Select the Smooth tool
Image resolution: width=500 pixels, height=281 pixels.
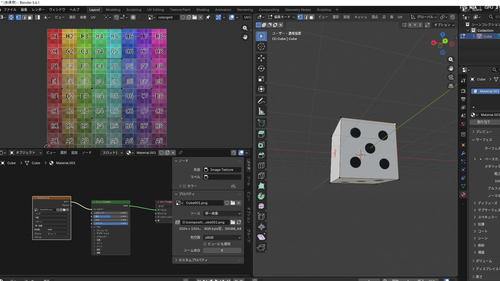coord(261,206)
